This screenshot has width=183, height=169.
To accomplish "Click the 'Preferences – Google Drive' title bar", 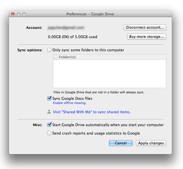I will 90,14.
